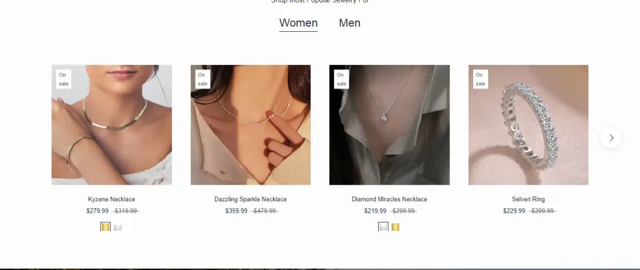The image size is (640, 270).
Task: Open Selveri Ring product image
Action: coord(528,125)
